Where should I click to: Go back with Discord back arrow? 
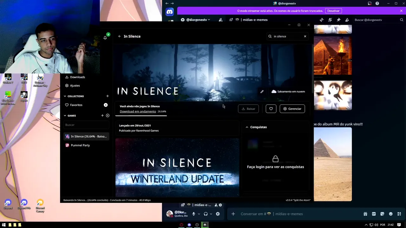167,3
